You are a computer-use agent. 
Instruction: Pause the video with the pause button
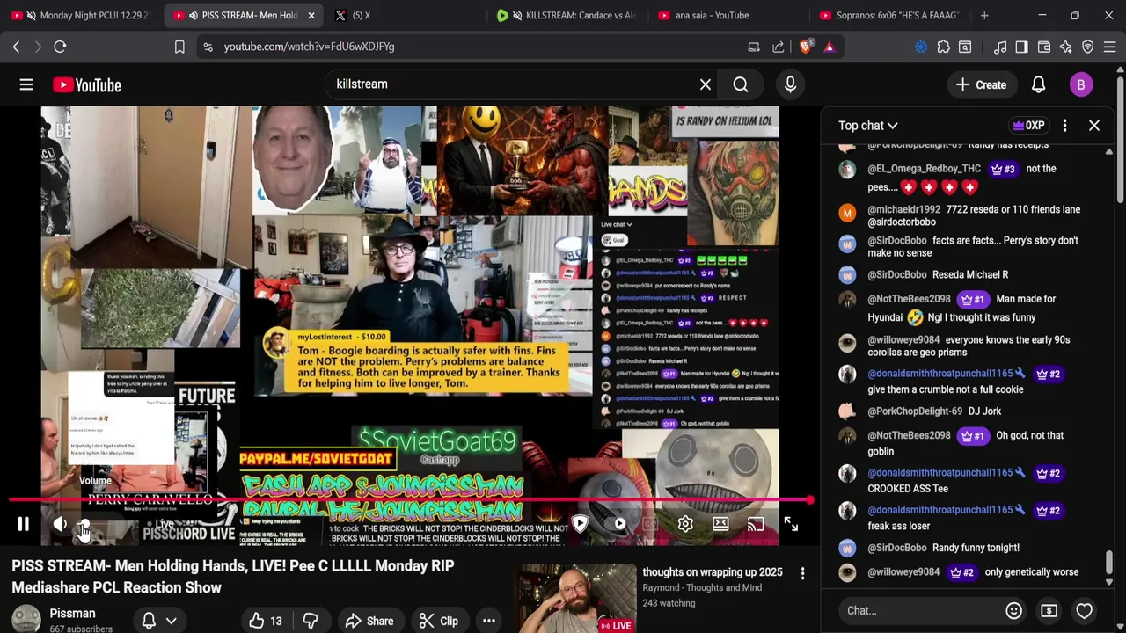(24, 524)
